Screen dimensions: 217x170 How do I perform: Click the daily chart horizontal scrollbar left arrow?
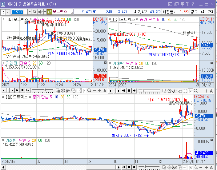3,167
